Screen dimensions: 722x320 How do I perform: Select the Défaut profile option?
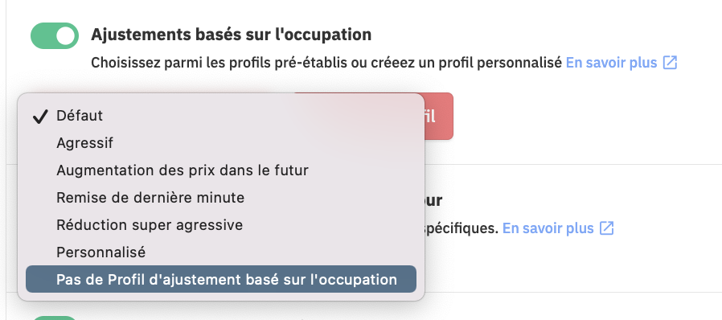pyautogui.click(x=221, y=116)
